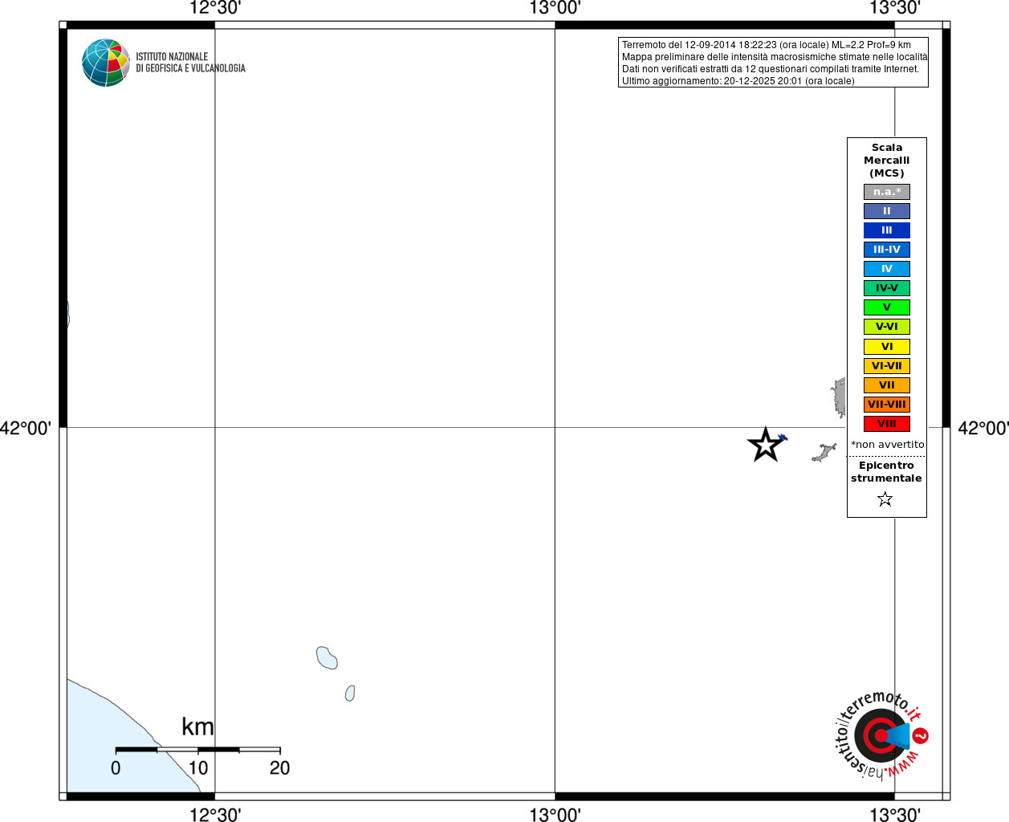This screenshot has width=1009, height=822.
Task: Click the V bright green legend swatch
Action: [x=887, y=307]
